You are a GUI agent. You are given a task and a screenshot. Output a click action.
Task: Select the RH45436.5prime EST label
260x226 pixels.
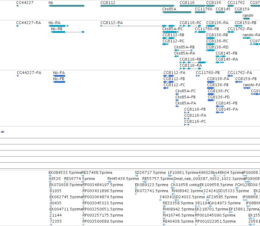(123, 179)
